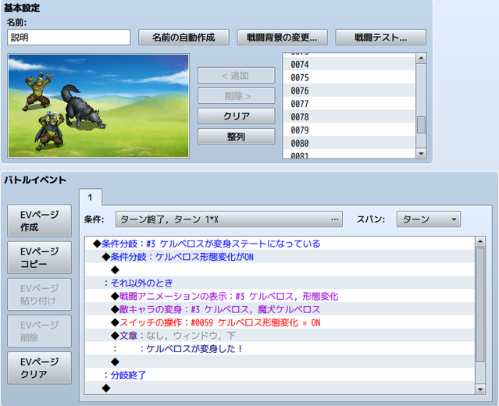
Task: Select the 条件分岐:#3 ケルベロスが変身ステート line
Action: pos(280,244)
